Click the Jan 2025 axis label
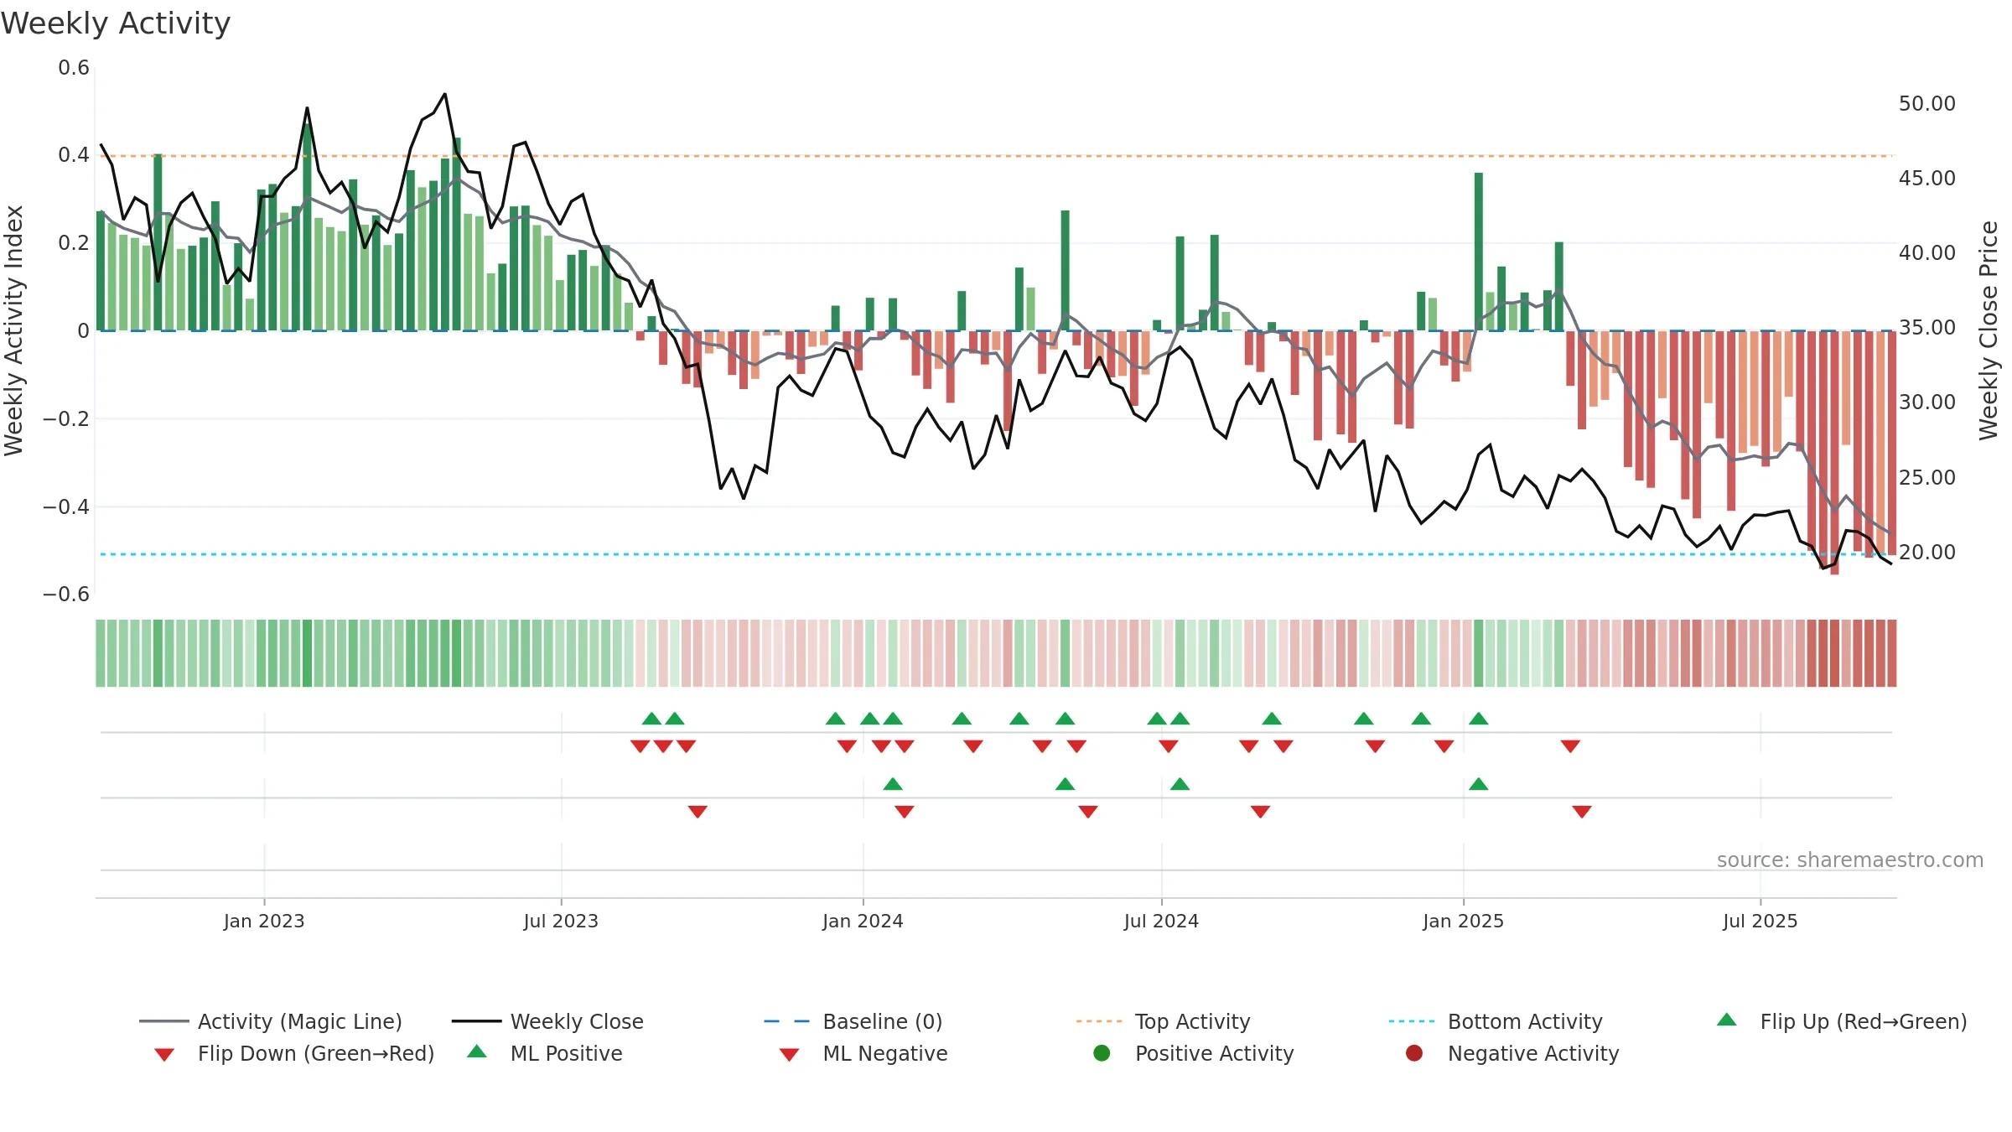 pos(1463,921)
